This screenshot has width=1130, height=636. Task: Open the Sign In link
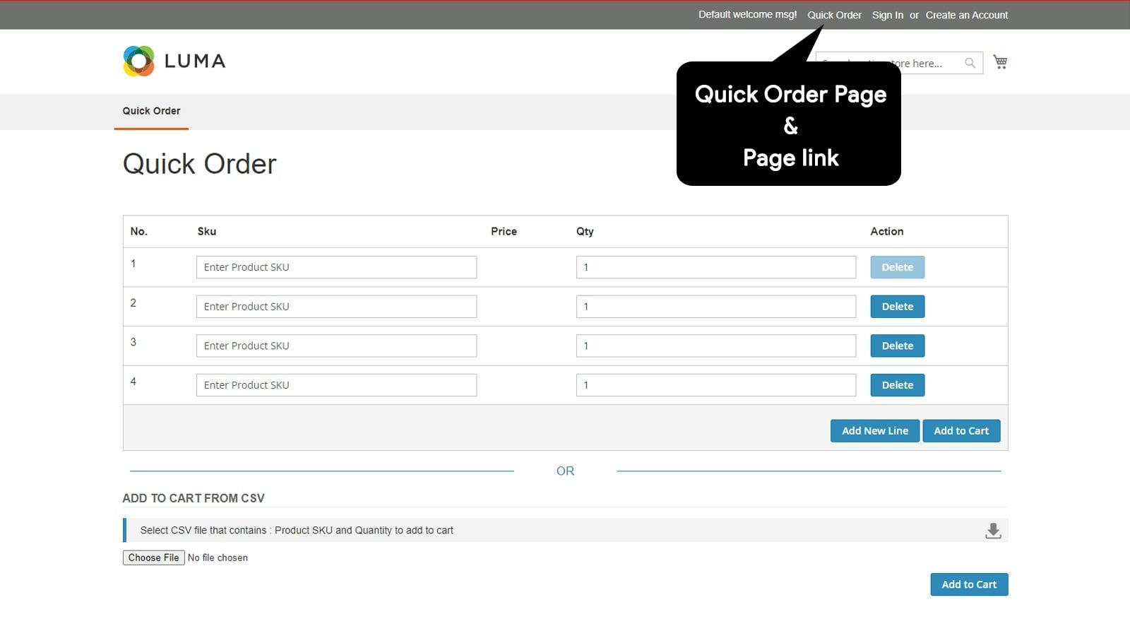pos(887,15)
